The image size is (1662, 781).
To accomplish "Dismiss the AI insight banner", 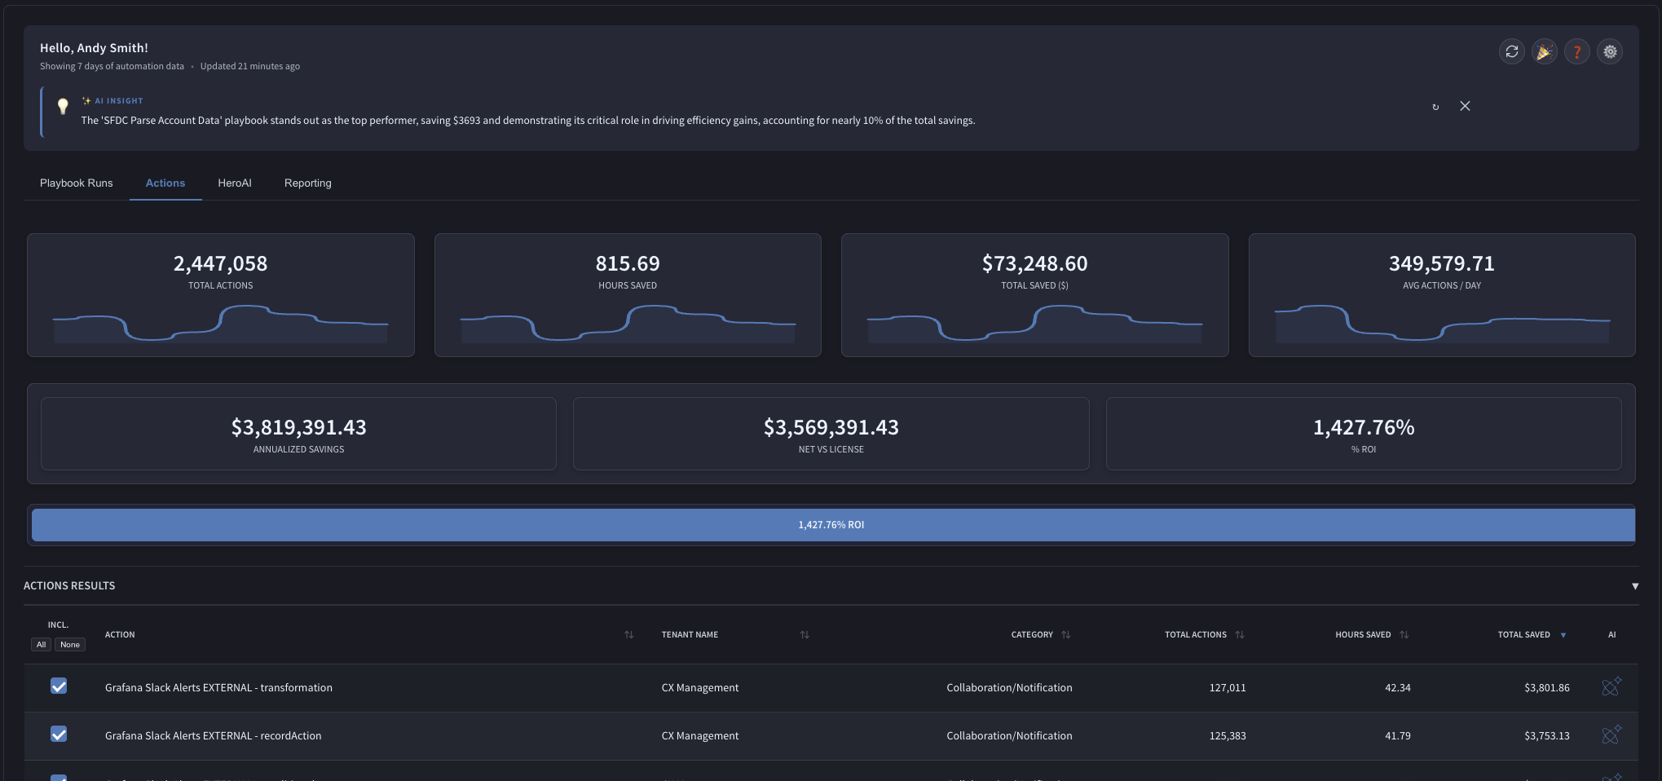I will 1465,106.
